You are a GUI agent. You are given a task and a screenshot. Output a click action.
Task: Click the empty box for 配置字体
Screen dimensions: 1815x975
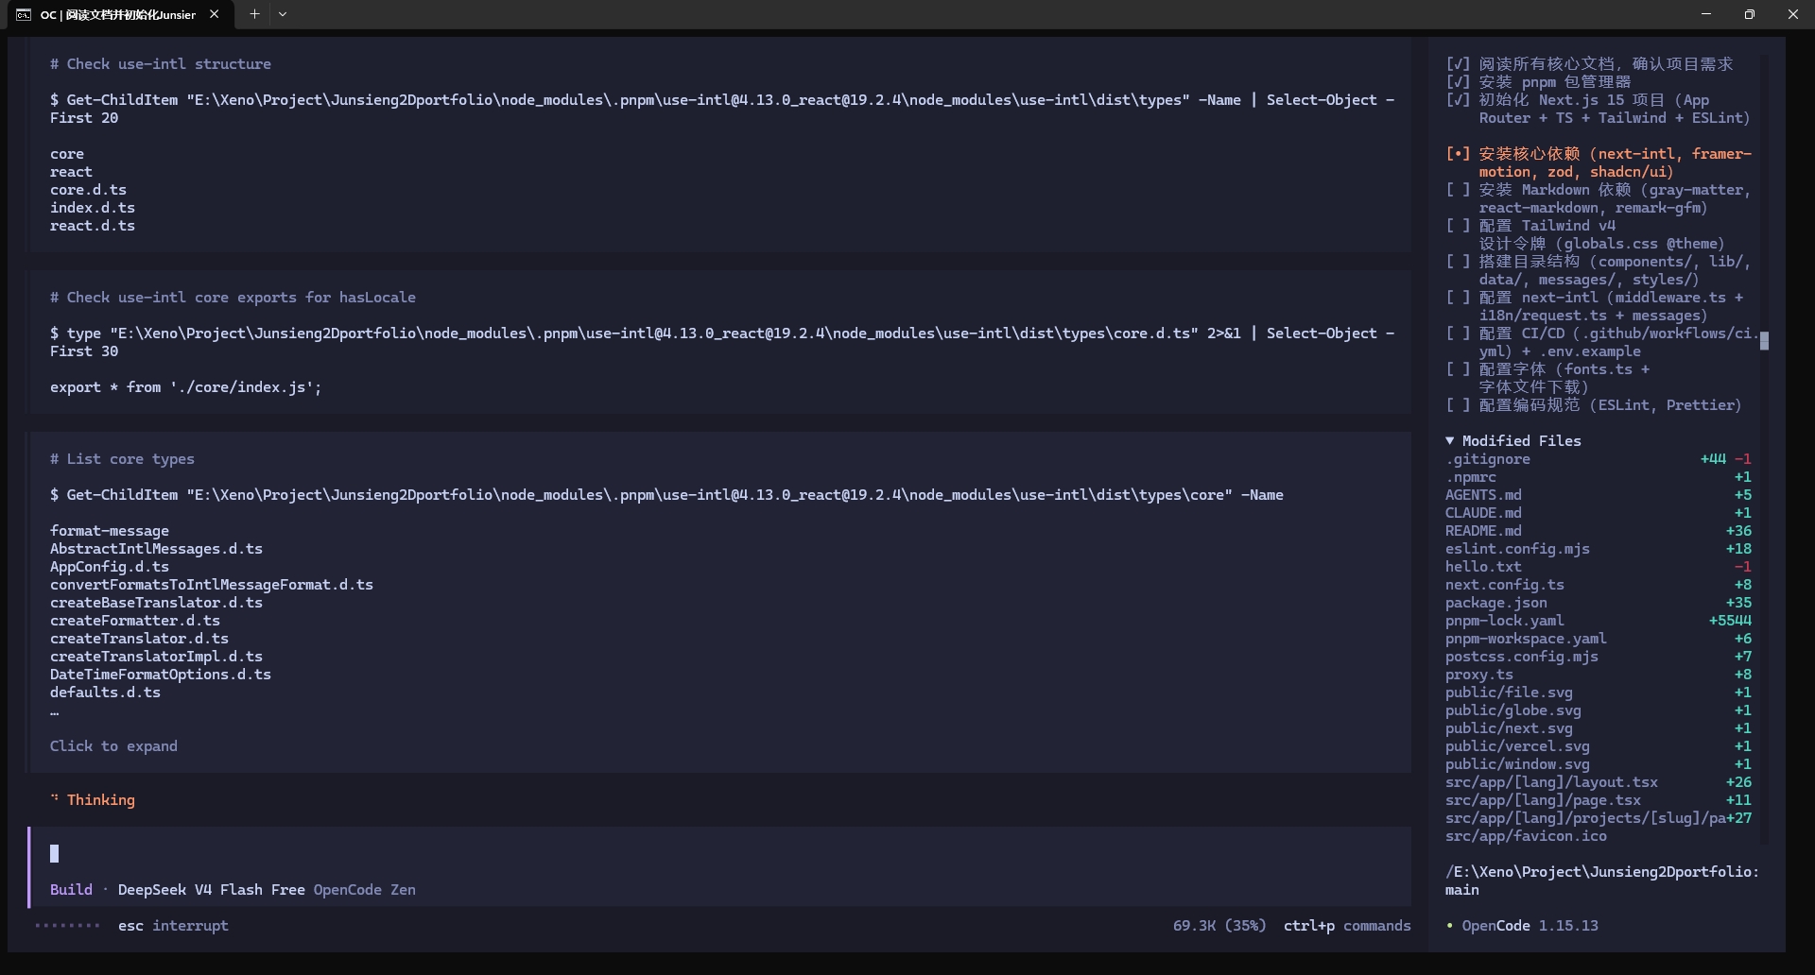[x=1458, y=369]
